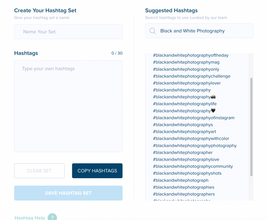The image size is (267, 220).
Task: Add #blackandwhitephotographer to the set
Action: click(x=183, y=152)
